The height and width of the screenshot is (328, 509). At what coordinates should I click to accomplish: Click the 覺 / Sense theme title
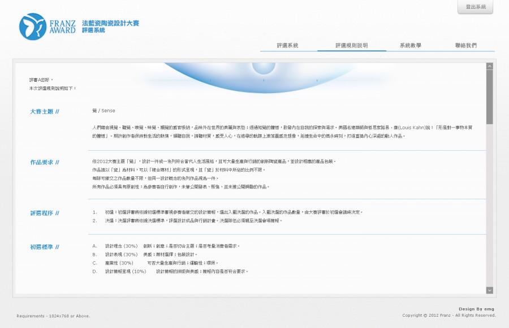(103, 111)
